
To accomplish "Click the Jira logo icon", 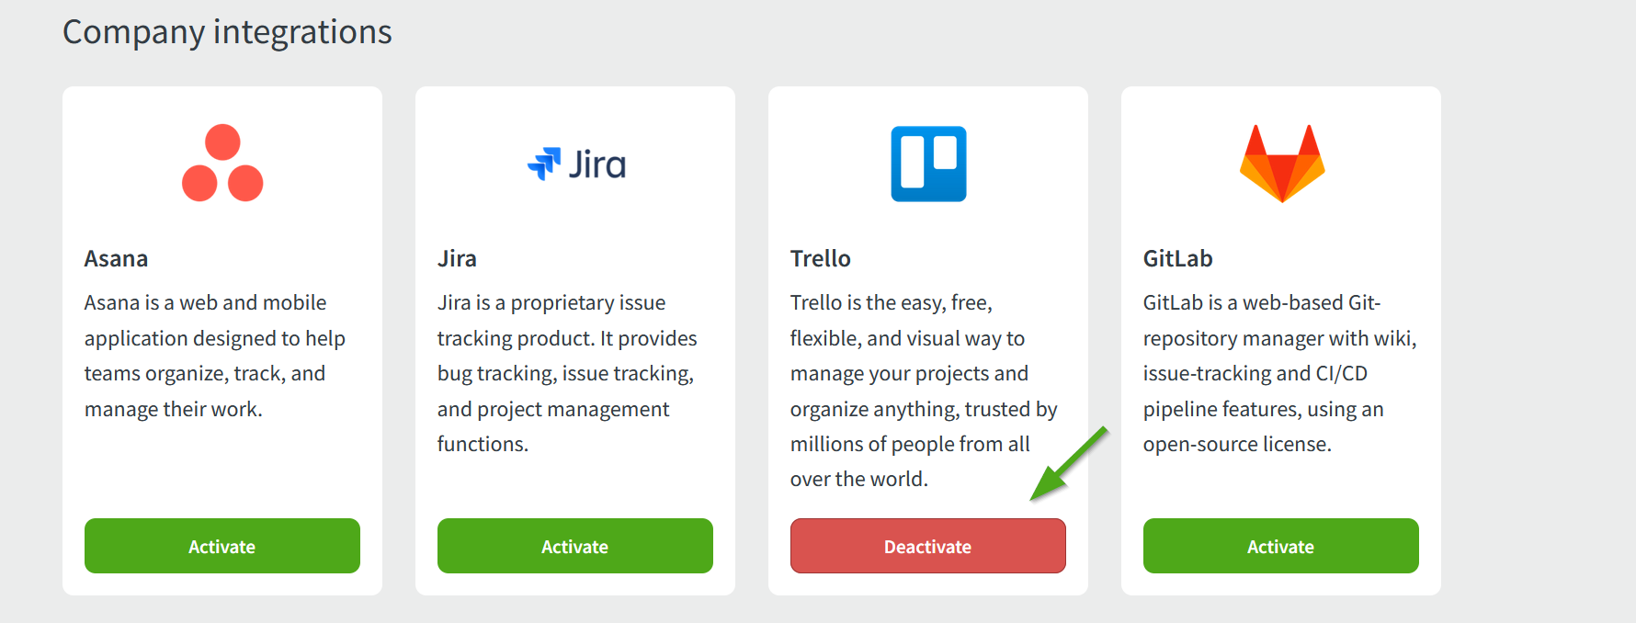I will (x=574, y=164).
